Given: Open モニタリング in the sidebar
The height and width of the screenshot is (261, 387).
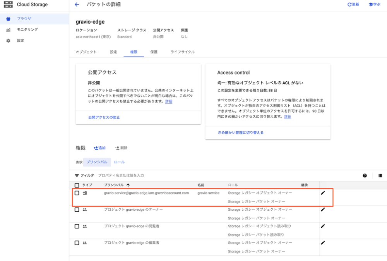Looking at the screenshot, I should tap(27, 29).
